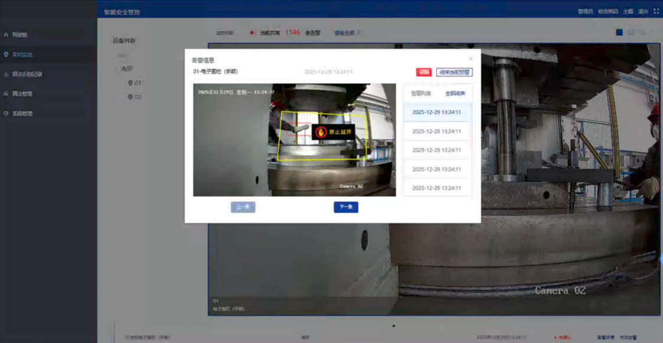Click 全部结束 link in alarm list
The image size is (663, 343).
pyautogui.click(x=455, y=94)
